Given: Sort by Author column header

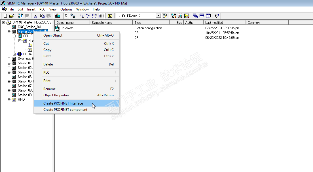Looking at the screenshot, I should click(193, 23).
